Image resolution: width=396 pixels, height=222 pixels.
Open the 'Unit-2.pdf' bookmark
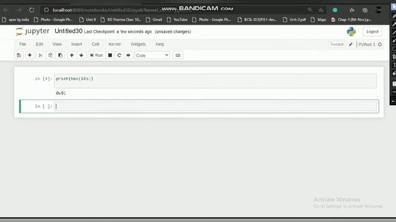coord(295,20)
